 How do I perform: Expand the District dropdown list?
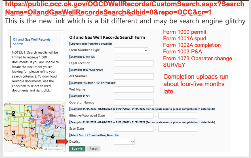coord(124,142)
